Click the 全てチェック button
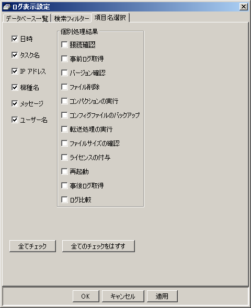This screenshot has height=308, width=251. click(x=32, y=246)
